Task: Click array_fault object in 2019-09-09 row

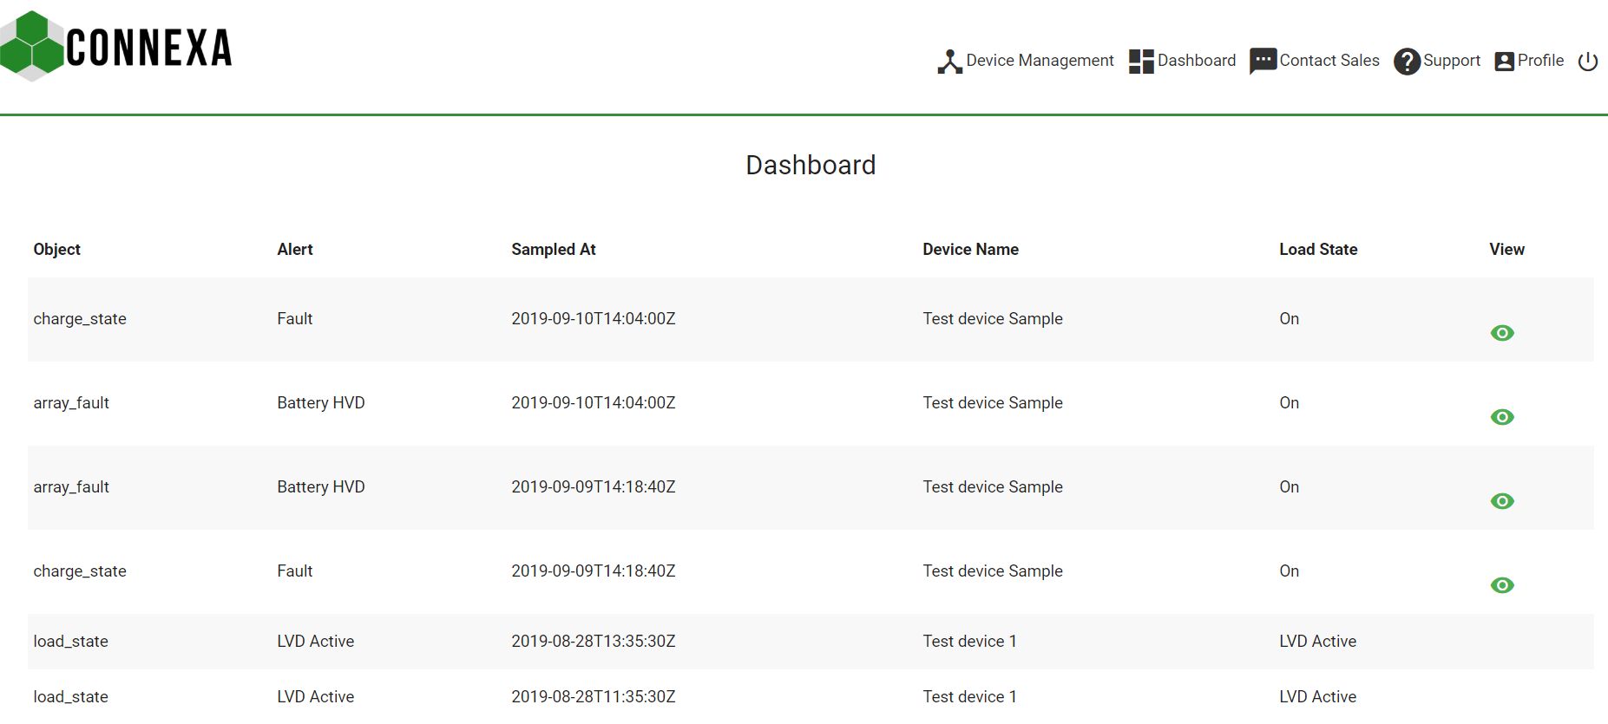Action: (x=71, y=487)
